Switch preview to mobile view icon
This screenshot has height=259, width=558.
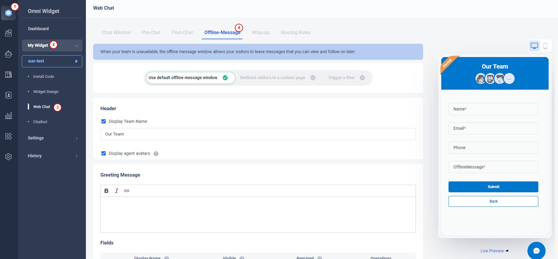point(545,46)
